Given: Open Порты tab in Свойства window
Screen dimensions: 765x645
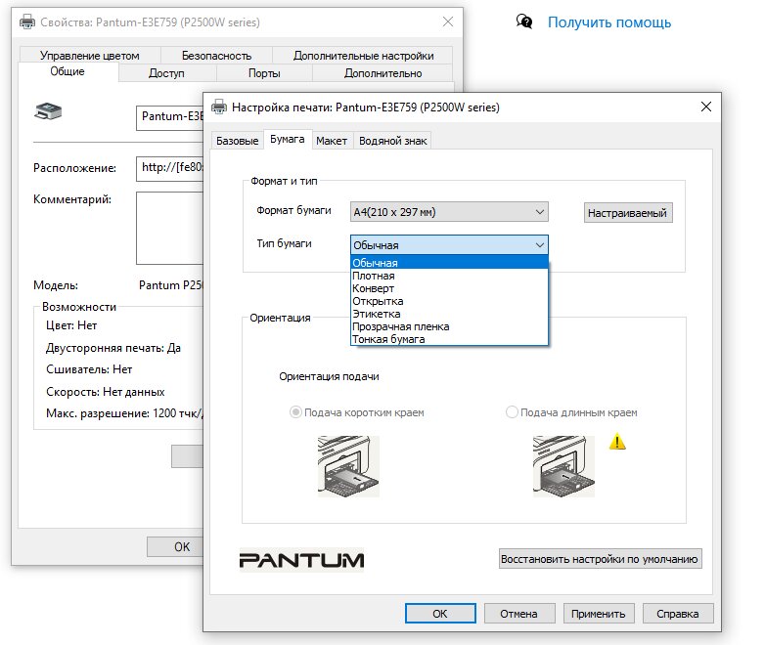Looking at the screenshot, I should [x=264, y=73].
